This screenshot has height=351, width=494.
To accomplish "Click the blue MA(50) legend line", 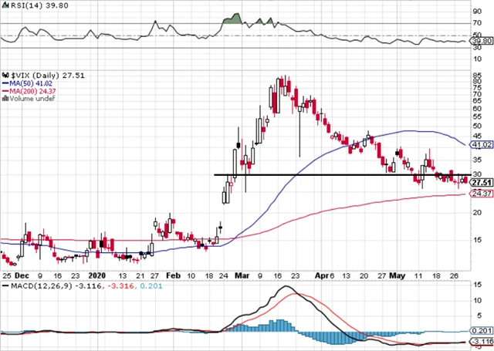I will tap(5, 83).
